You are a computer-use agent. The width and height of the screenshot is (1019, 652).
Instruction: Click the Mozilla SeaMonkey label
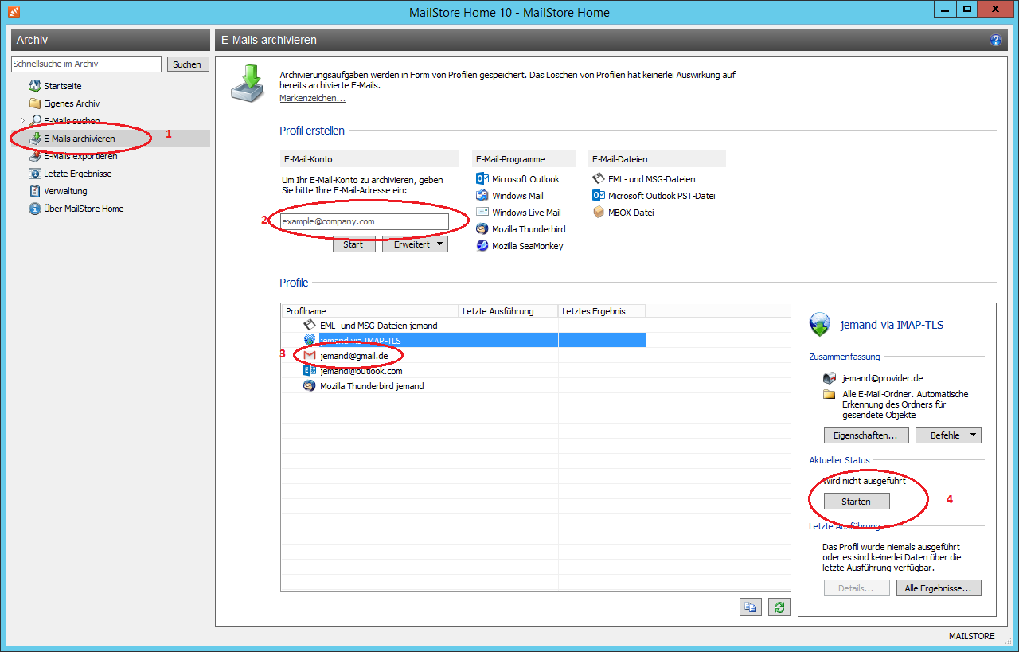[528, 246]
